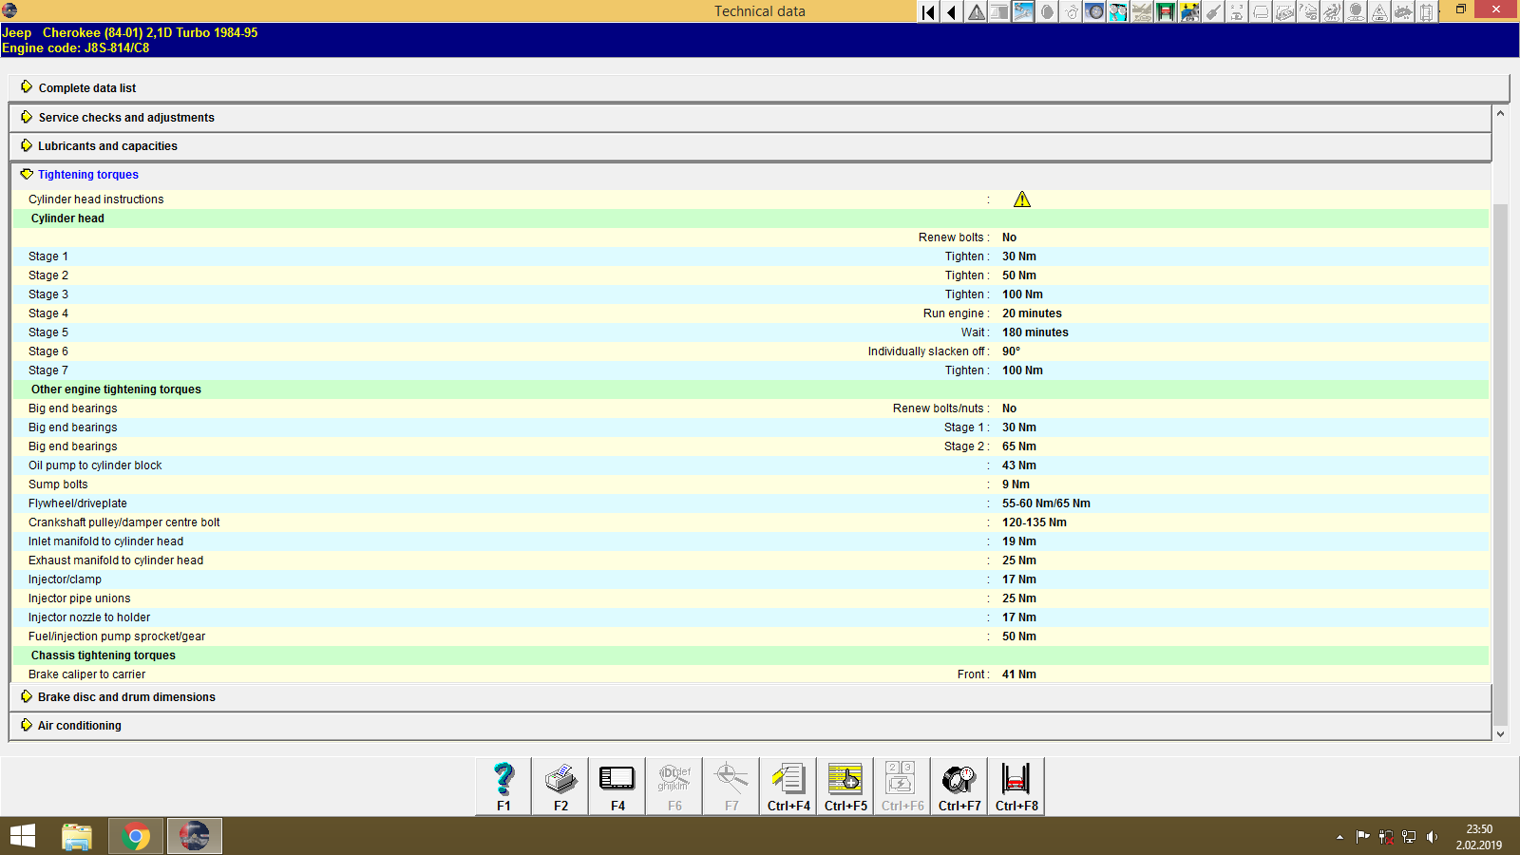Click warning symbol beside Cylinder head instructions
The height and width of the screenshot is (855, 1520).
coord(1022,199)
